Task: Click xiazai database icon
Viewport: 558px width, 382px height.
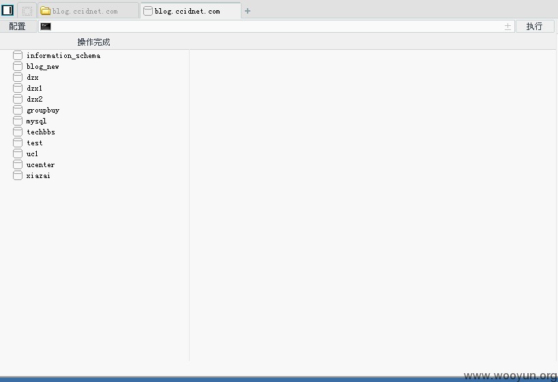Action: (18, 175)
